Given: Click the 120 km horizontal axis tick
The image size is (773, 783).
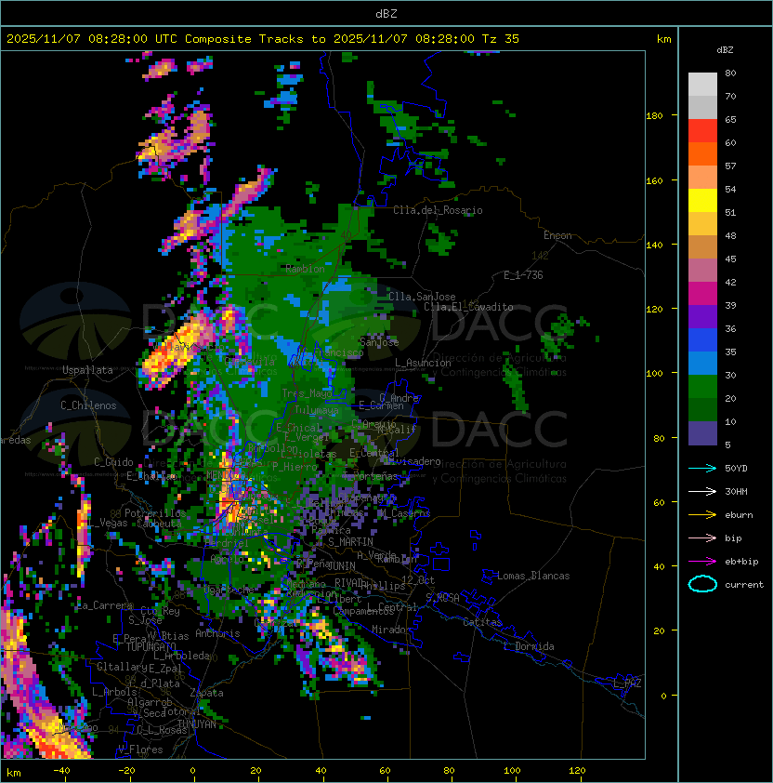Looking at the screenshot, I should [577, 771].
